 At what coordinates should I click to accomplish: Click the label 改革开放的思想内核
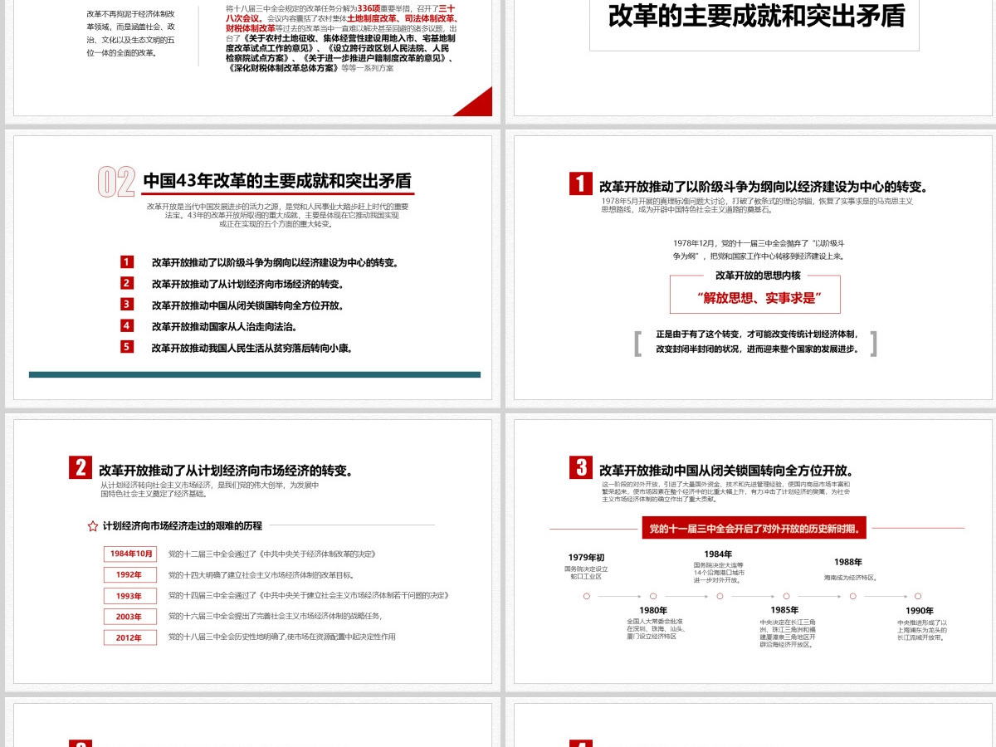point(758,275)
